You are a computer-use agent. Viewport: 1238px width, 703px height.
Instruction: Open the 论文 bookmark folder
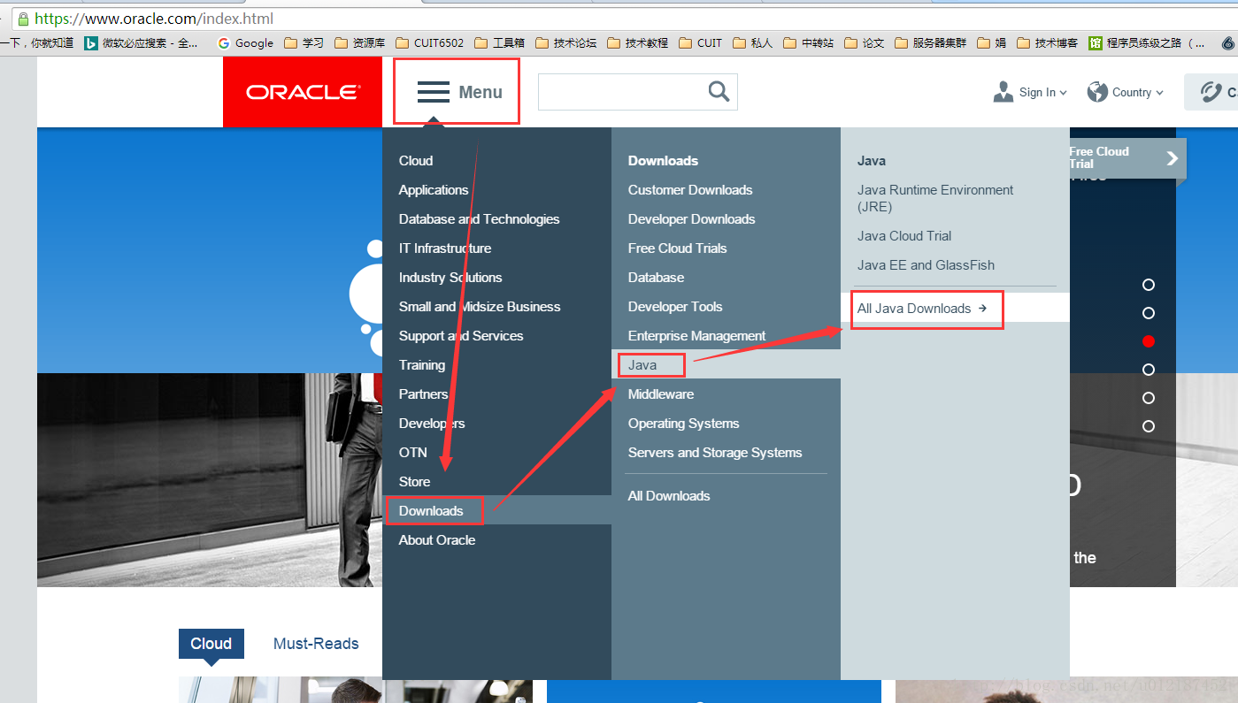pos(865,42)
